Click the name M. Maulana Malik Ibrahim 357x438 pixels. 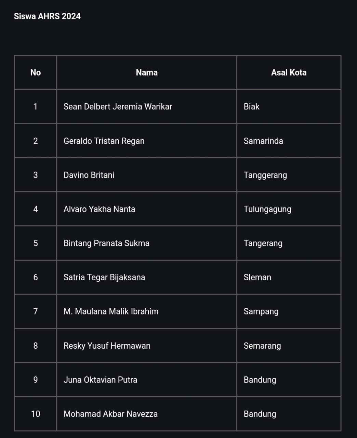(x=111, y=311)
